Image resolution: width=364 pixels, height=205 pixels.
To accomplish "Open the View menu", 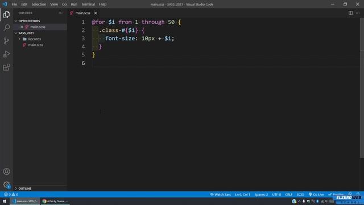I will (x=54, y=4).
